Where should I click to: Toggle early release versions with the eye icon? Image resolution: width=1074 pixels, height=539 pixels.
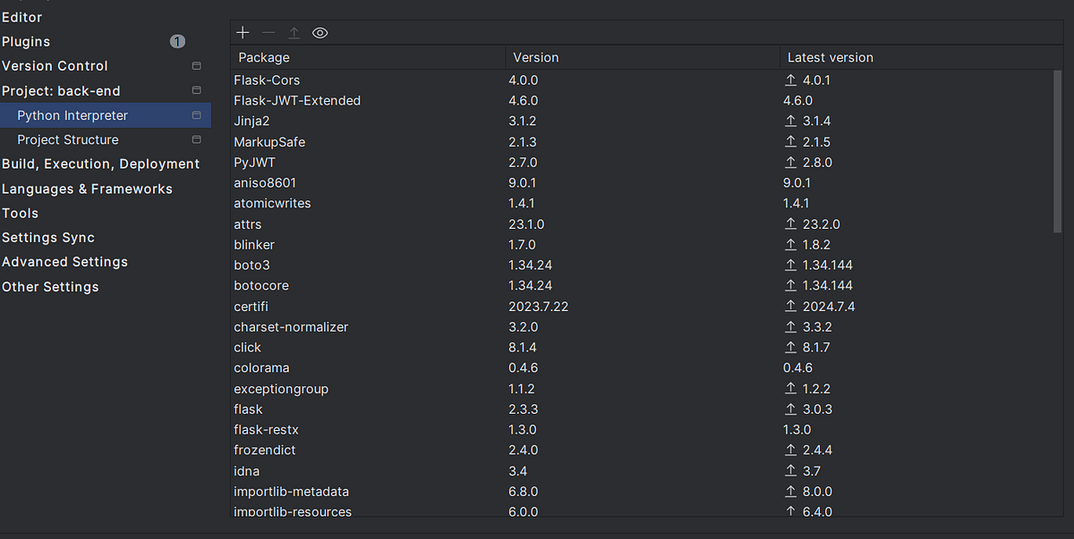pos(320,32)
